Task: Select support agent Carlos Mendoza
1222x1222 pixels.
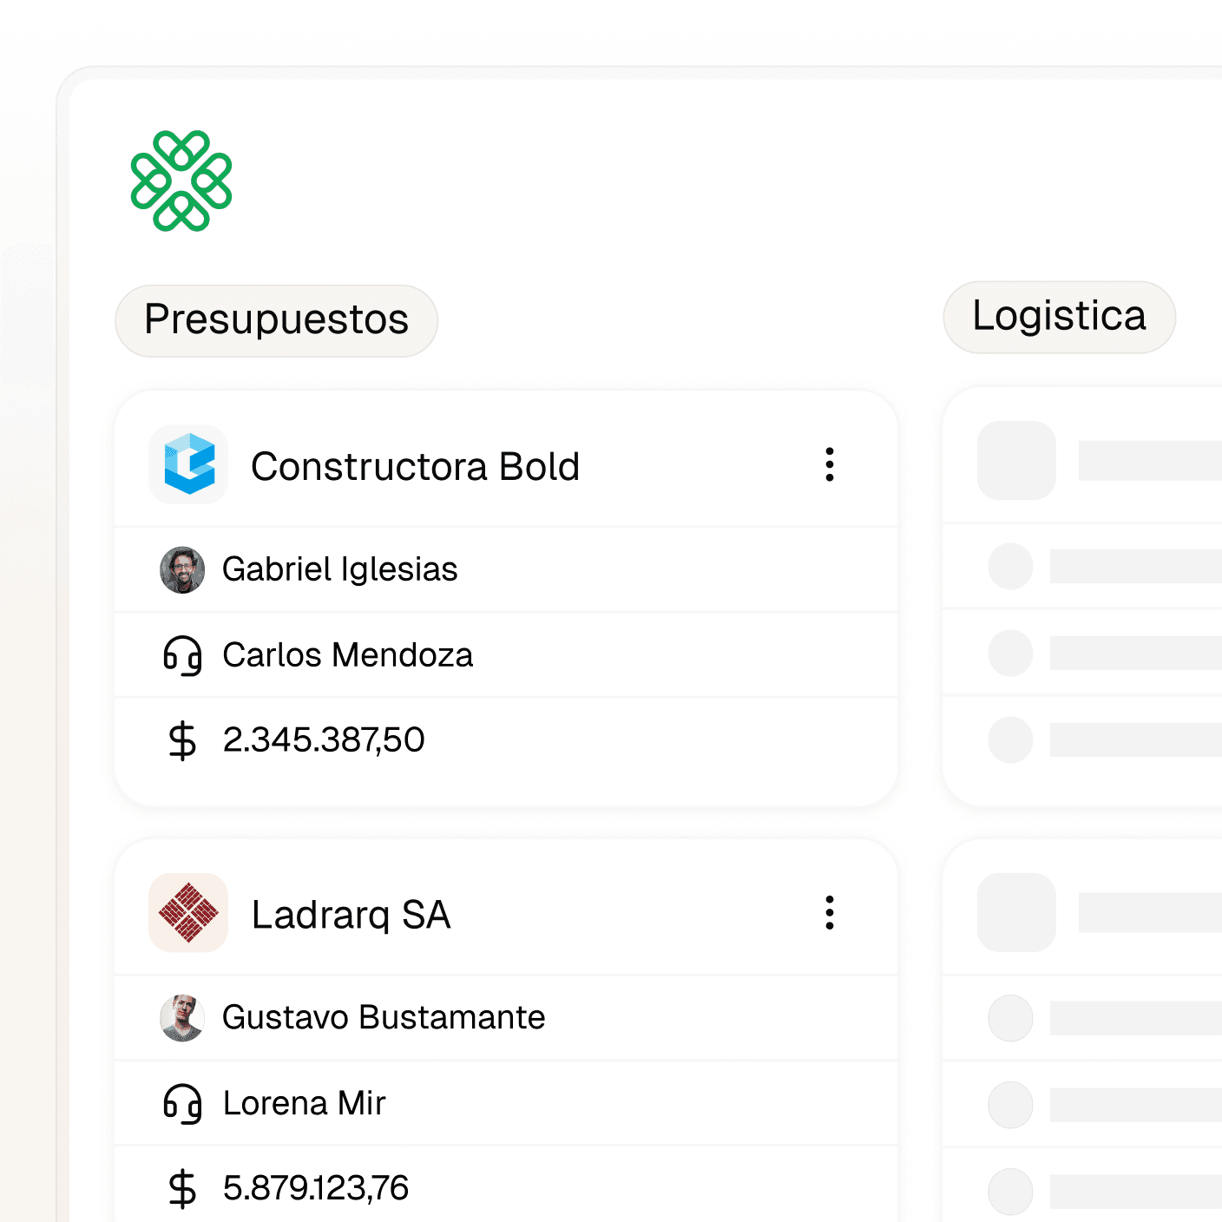Action: (347, 655)
